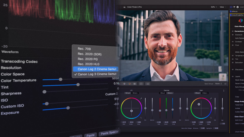Click the four-square grid toolbar icon
Viewport: 244px width, 137px height.
[x=148, y=84]
